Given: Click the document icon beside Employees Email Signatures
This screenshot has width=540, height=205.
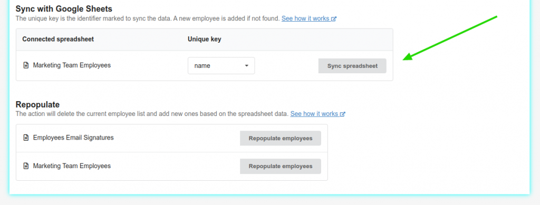Looking at the screenshot, I should point(26,138).
